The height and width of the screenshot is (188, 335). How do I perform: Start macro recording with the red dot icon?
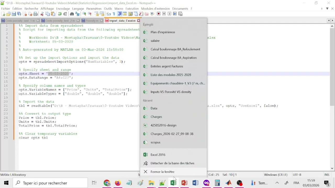click(158, 14)
